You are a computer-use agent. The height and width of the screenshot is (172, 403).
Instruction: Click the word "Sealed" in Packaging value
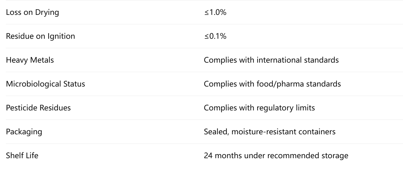point(213,132)
